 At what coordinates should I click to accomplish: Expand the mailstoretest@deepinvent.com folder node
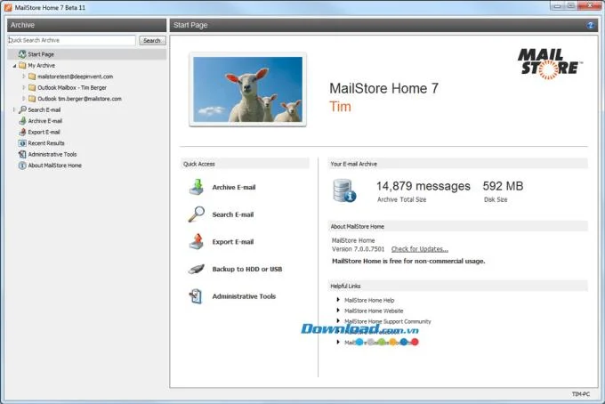(x=23, y=77)
